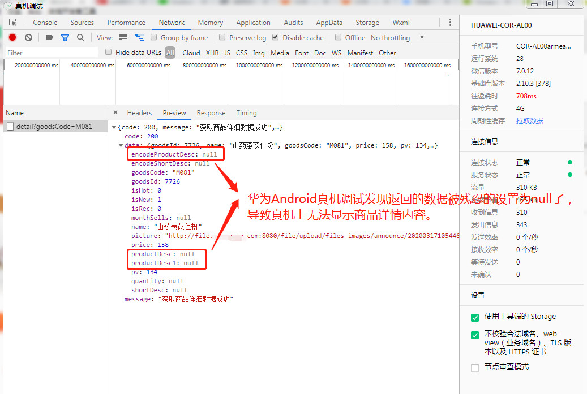587x394 pixels.
Task: Collapse the root JSON response object
Action: click(114, 128)
